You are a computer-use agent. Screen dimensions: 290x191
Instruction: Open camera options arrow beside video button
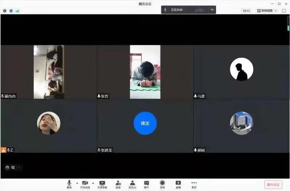click(x=93, y=183)
